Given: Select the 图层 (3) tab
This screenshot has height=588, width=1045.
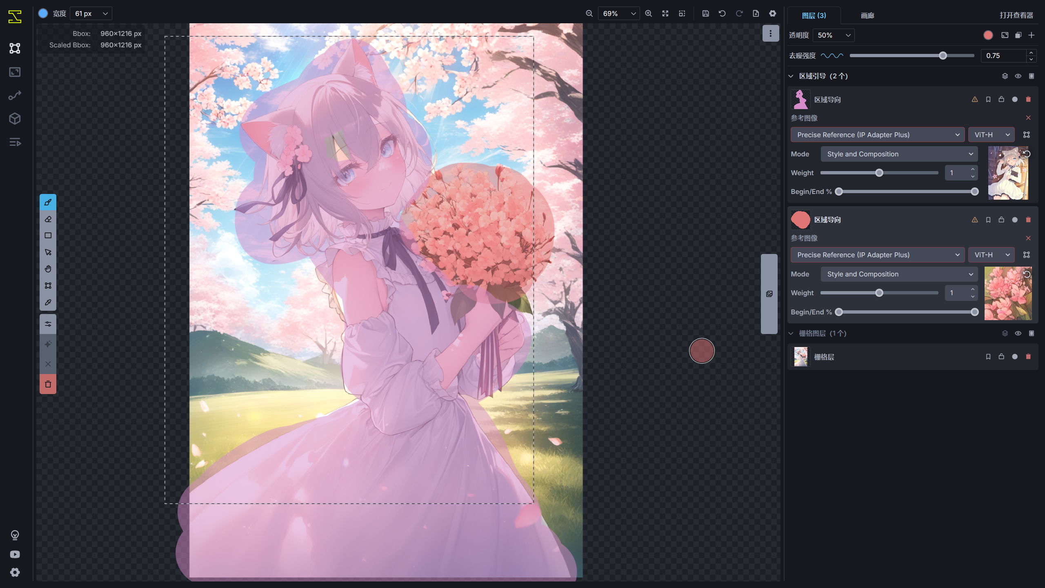Looking at the screenshot, I should pos(814,16).
